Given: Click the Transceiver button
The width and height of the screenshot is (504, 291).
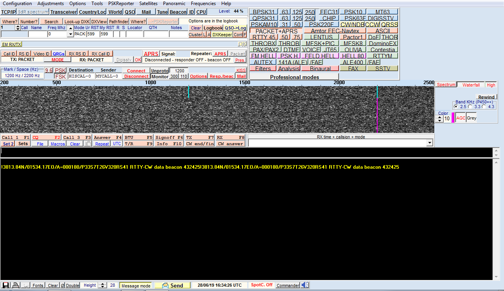Looking at the screenshot, I should click(x=63, y=12).
